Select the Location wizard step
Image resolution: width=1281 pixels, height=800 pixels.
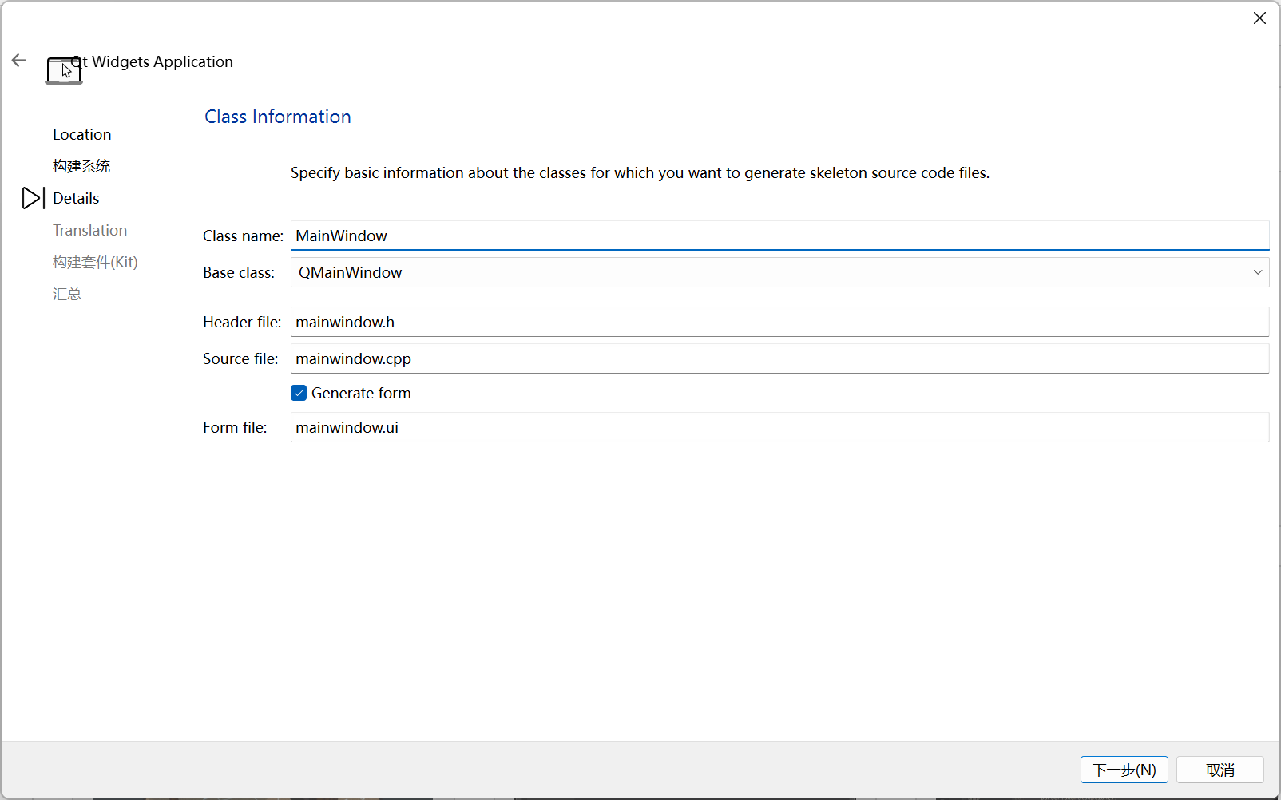[x=82, y=134]
